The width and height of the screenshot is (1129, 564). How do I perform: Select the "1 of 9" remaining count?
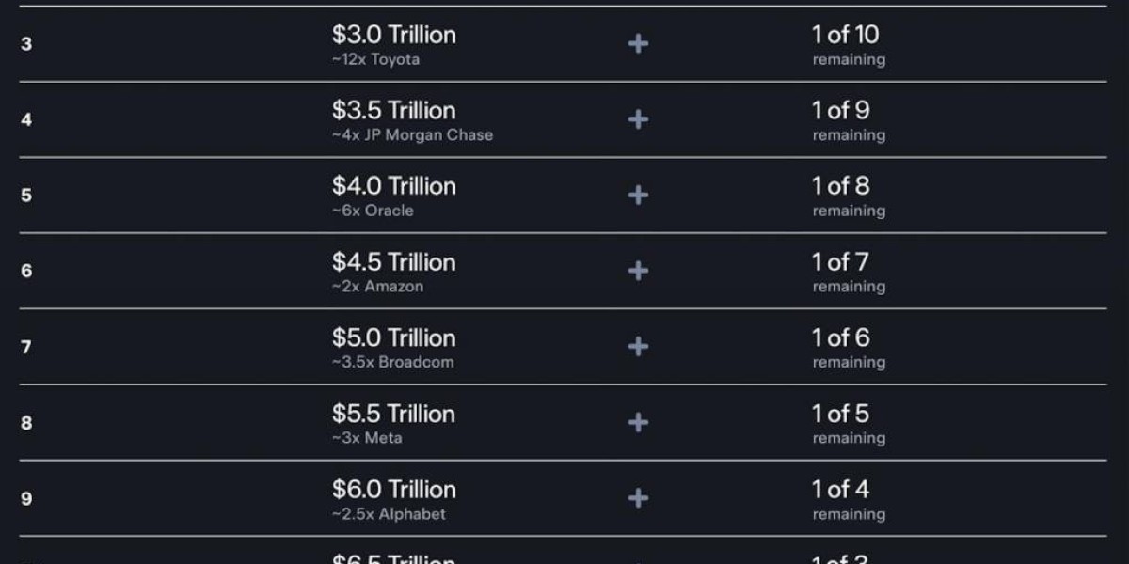pyautogui.click(x=840, y=110)
